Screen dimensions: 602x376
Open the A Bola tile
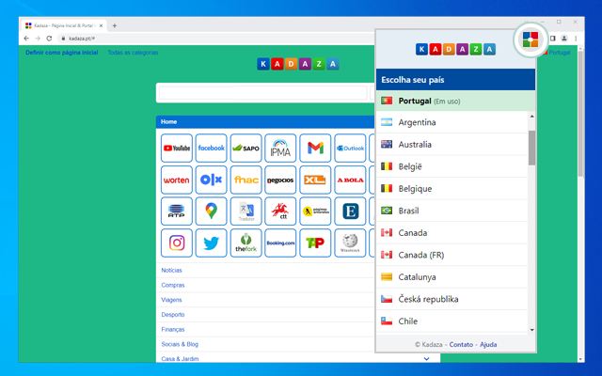coord(350,180)
